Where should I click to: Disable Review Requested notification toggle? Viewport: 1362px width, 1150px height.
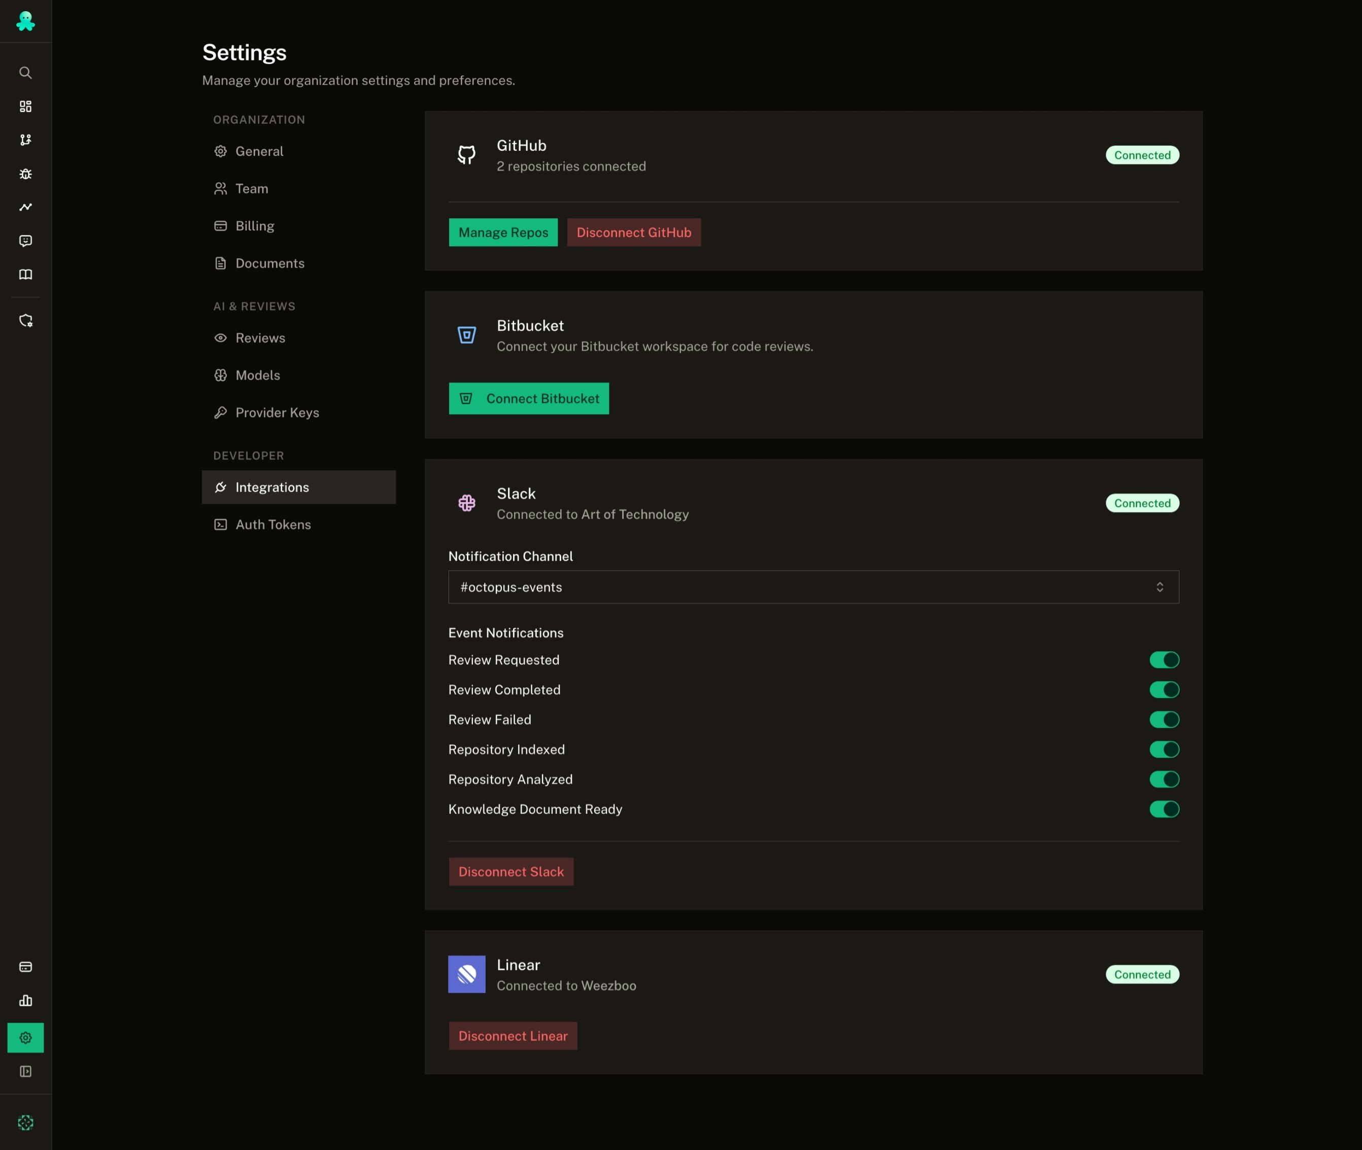pos(1164,660)
